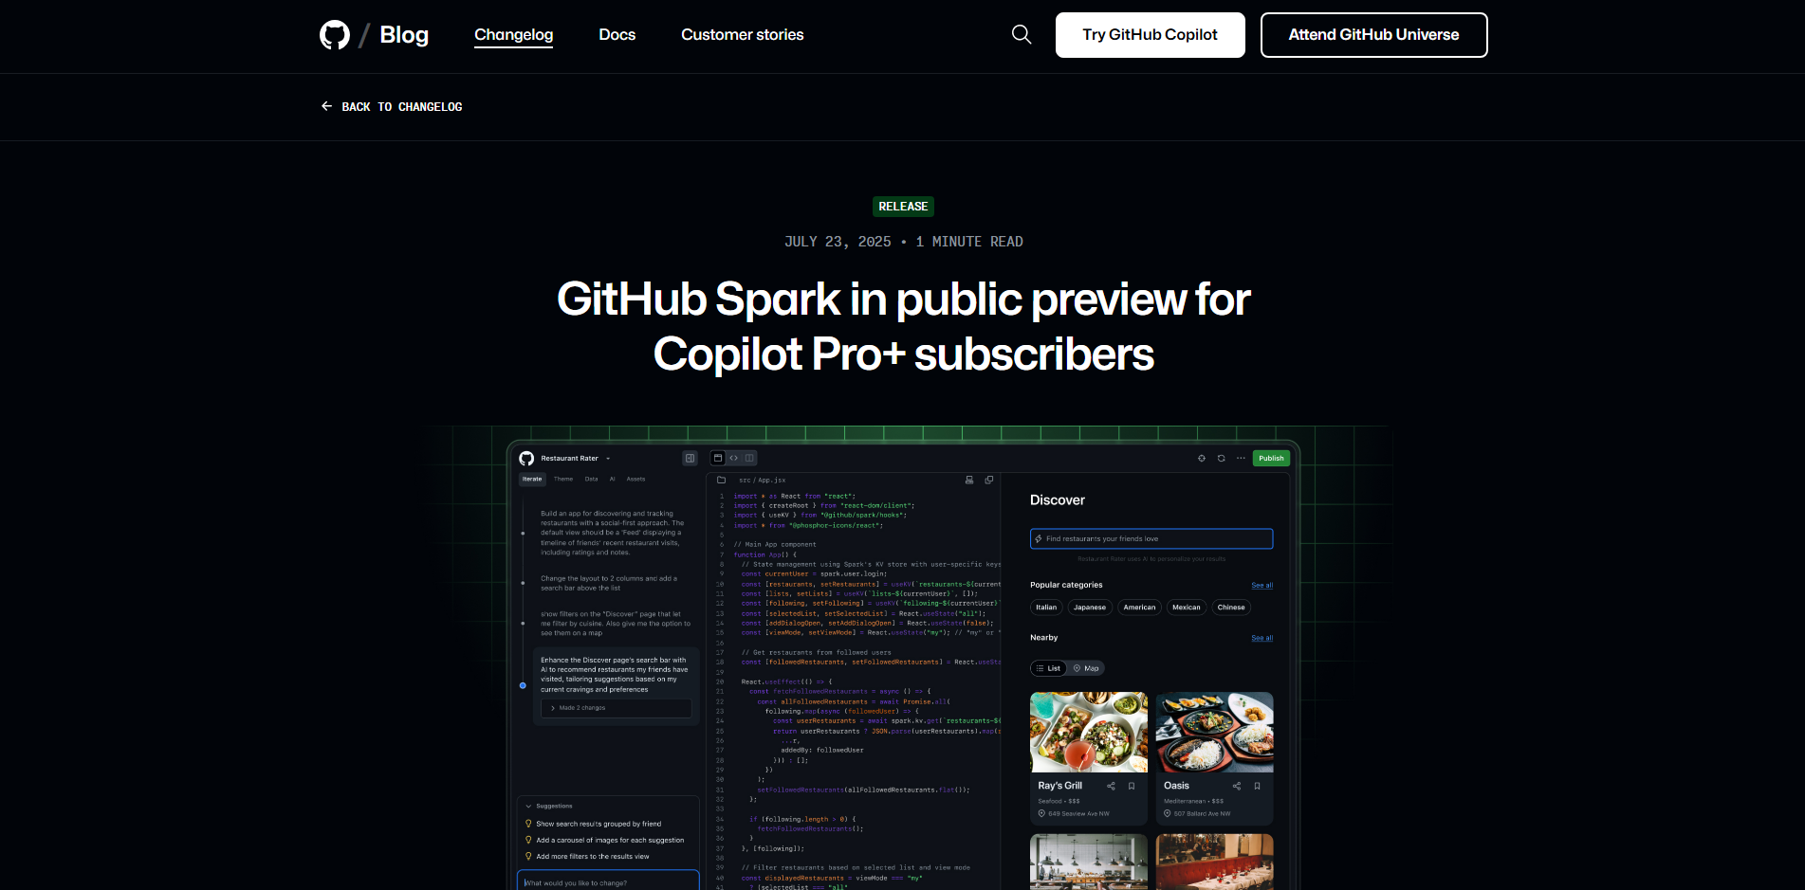Toggle the American category chip
This screenshot has width=1805, height=890.
click(x=1140, y=608)
